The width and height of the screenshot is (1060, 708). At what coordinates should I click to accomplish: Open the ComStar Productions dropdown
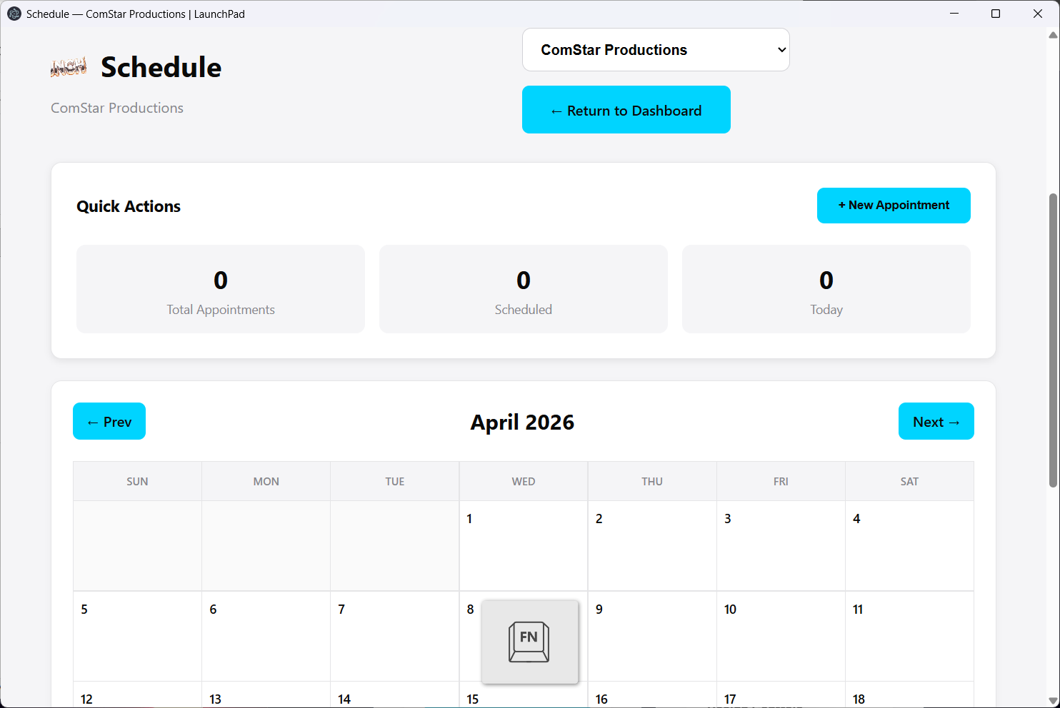coord(656,50)
